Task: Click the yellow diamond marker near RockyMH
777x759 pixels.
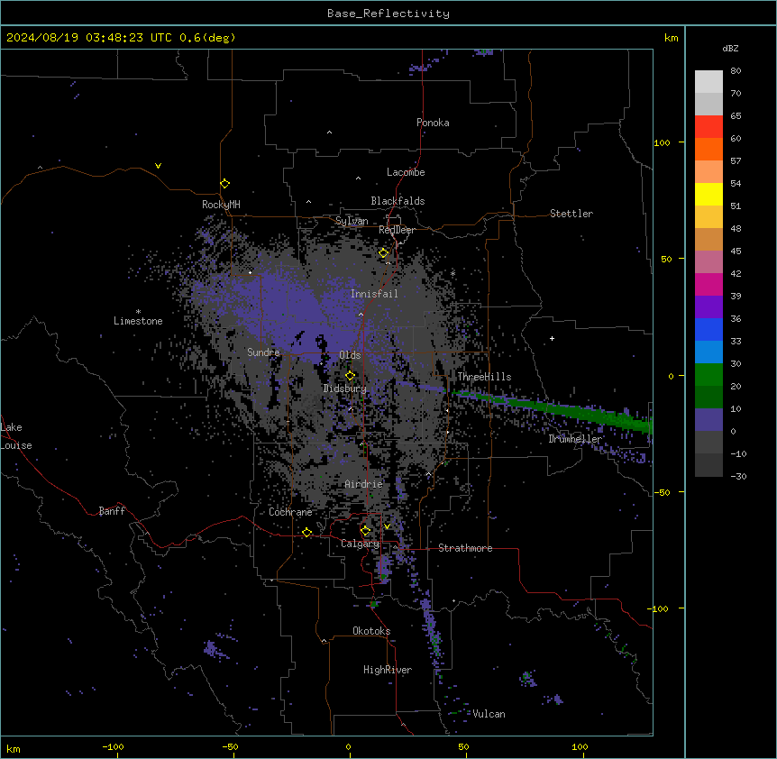Action: tap(224, 184)
